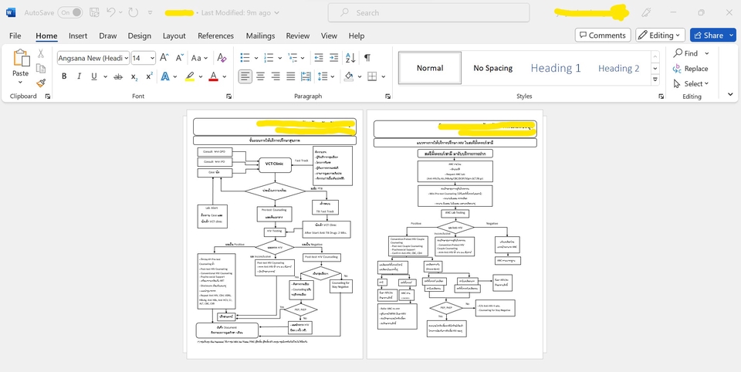Click the Copy icon
The image size is (741, 372).
pos(41,69)
